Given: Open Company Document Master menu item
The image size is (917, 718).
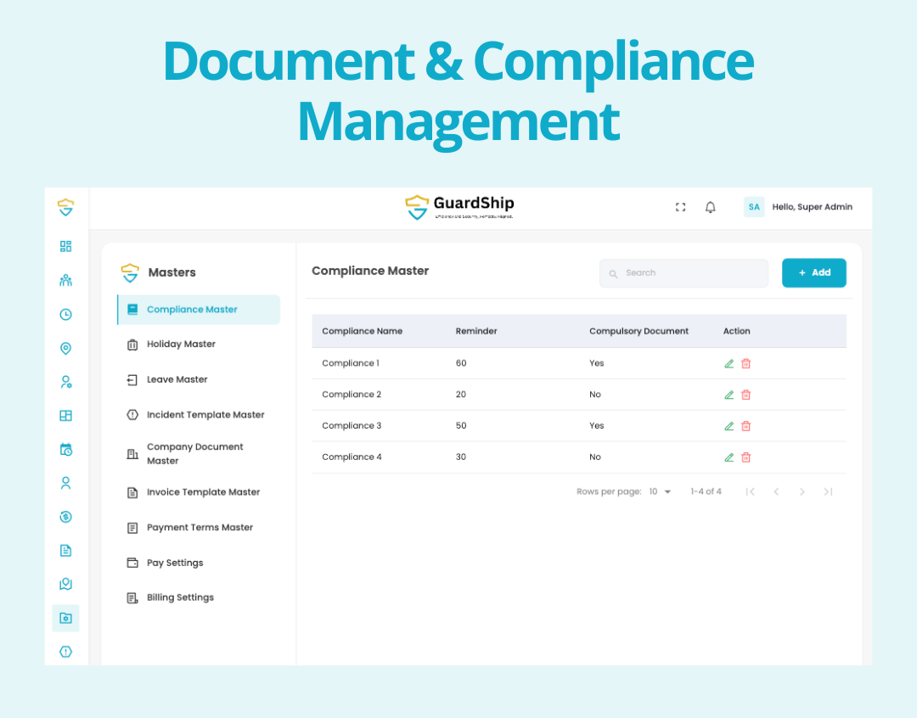Looking at the screenshot, I should point(199,454).
